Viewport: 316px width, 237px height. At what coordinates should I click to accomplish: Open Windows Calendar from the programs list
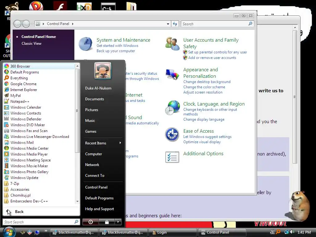(x=39, y=107)
